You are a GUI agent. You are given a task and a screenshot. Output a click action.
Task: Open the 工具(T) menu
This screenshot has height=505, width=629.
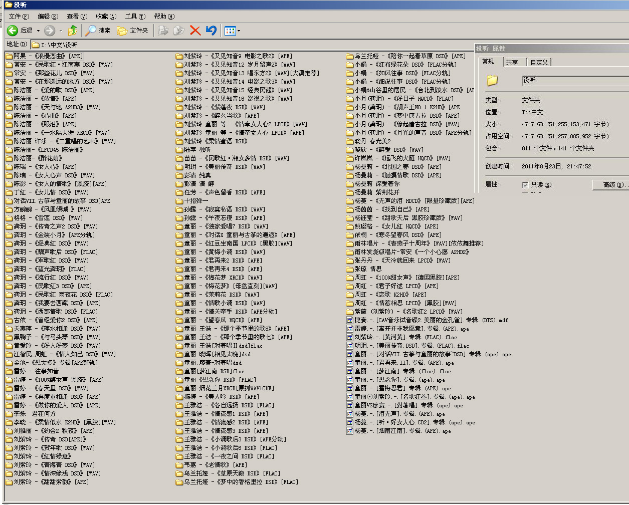(x=135, y=17)
